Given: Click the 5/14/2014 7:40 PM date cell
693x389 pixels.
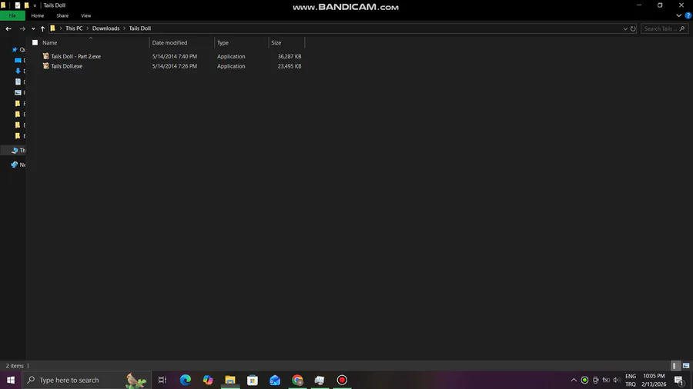Looking at the screenshot, I should point(175,56).
